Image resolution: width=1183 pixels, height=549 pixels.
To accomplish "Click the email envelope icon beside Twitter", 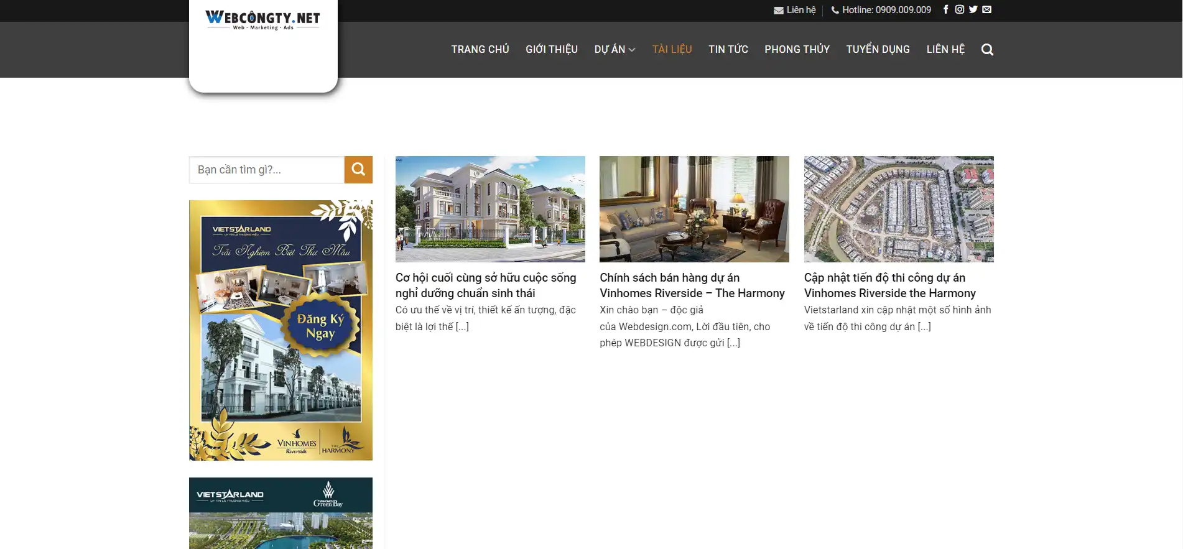I will pos(987,9).
